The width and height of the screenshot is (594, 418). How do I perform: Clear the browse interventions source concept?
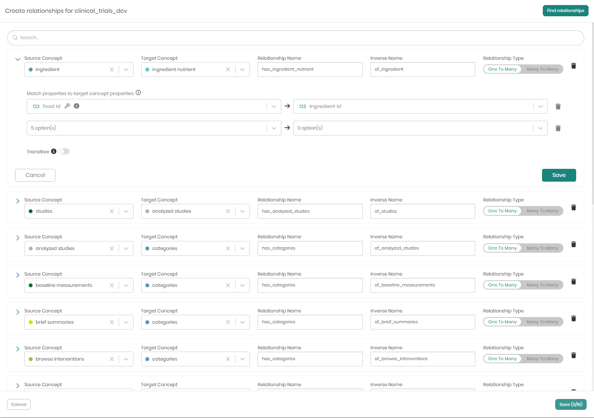(x=112, y=359)
